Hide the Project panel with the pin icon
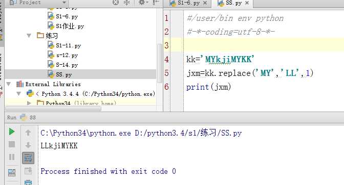The width and height of the screenshot is (344, 185). (156, 3)
